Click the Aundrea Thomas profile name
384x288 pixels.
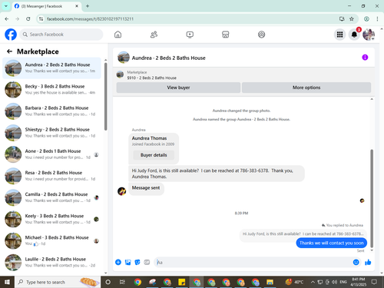149,138
